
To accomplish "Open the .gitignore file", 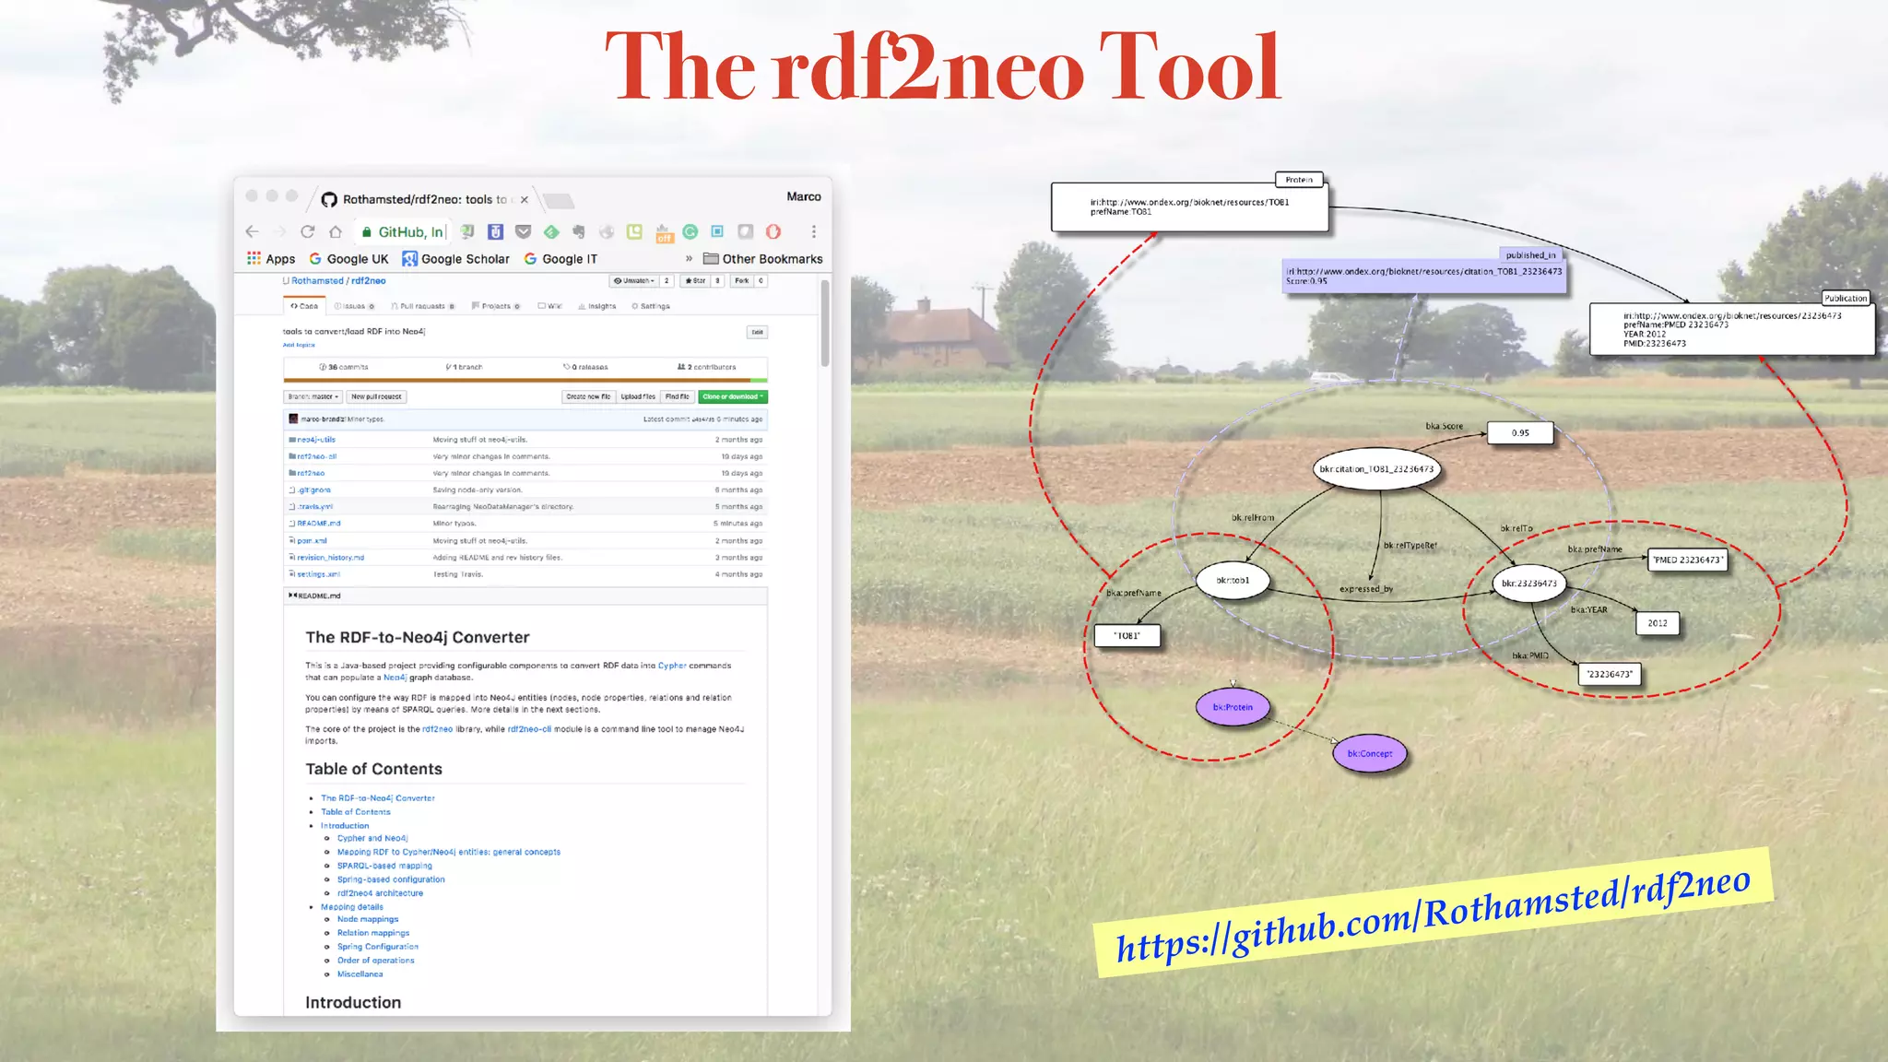I will click(x=313, y=490).
